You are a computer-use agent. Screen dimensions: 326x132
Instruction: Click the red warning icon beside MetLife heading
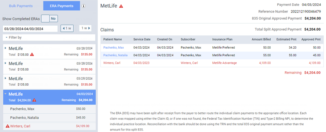point(121,6)
